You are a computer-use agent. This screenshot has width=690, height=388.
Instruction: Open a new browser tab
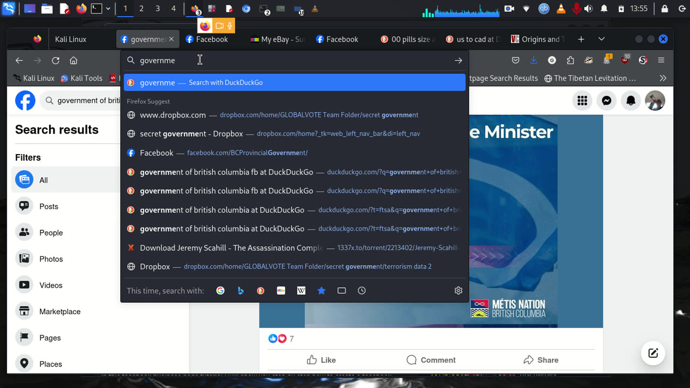tap(581, 39)
